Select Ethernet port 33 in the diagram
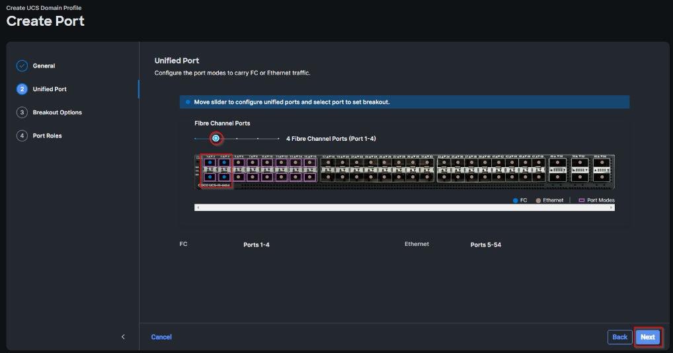673x353 pixels. 444,163
